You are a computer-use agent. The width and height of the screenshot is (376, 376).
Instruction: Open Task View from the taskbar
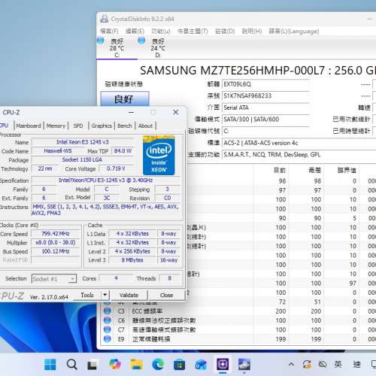pyautogui.click(x=92, y=364)
